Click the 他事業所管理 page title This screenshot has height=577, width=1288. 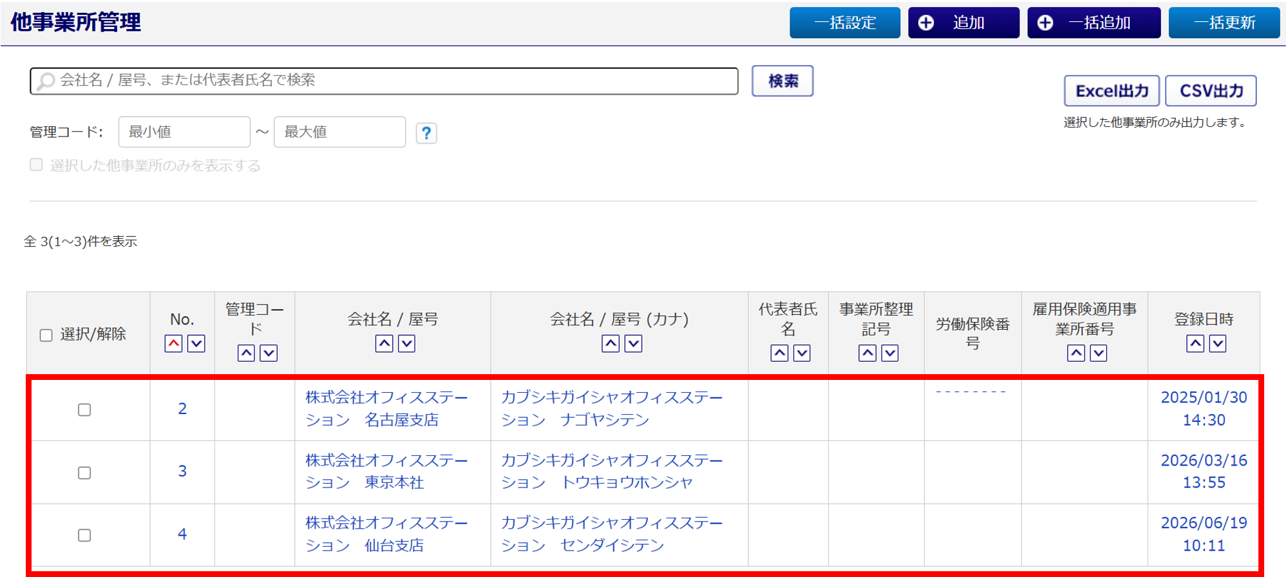click(x=76, y=23)
